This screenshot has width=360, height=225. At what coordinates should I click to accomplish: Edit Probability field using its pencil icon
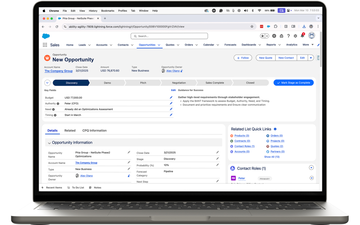click(217, 165)
